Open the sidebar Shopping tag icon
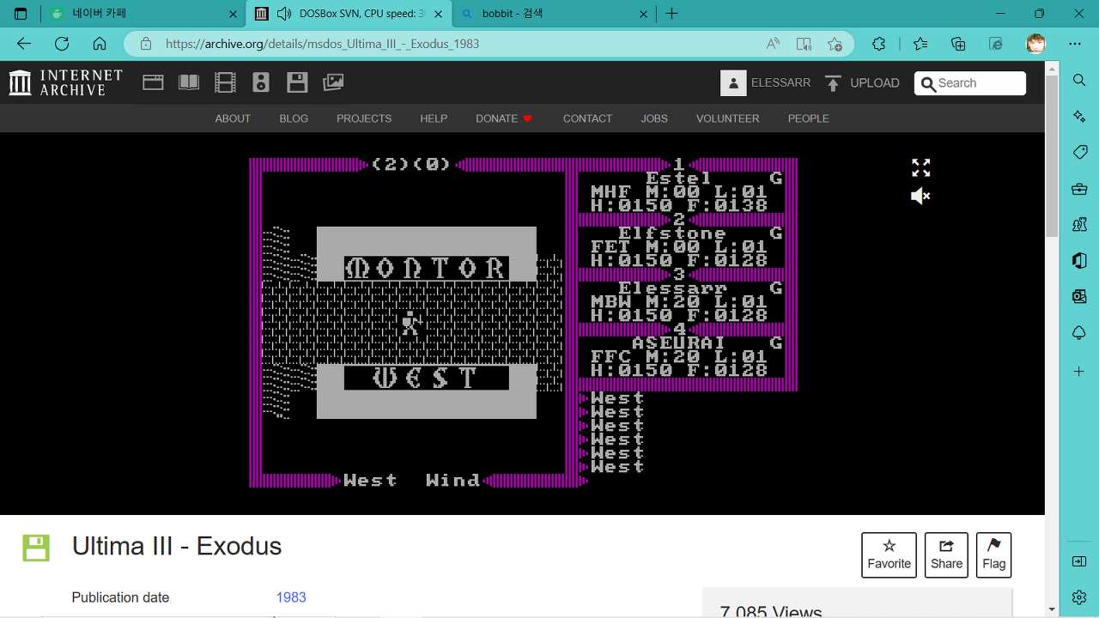The width and height of the screenshot is (1099, 618). [x=1079, y=152]
